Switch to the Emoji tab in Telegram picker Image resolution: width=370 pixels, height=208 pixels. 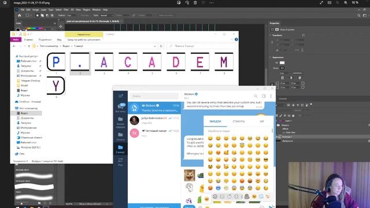point(215,121)
